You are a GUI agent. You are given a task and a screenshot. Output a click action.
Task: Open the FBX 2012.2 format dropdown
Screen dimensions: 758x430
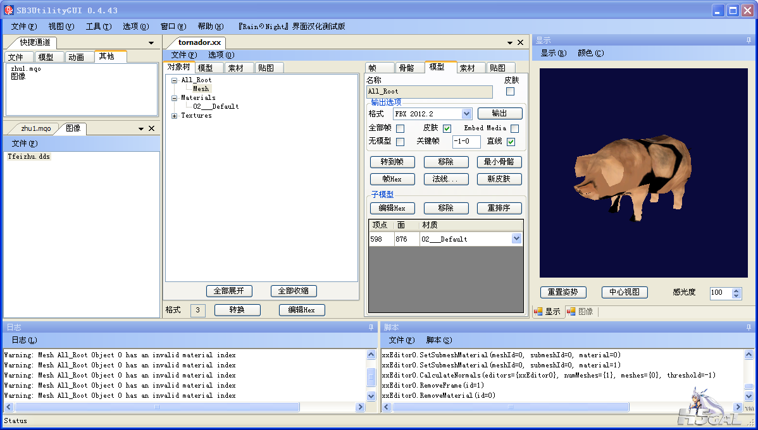(466, 114)
